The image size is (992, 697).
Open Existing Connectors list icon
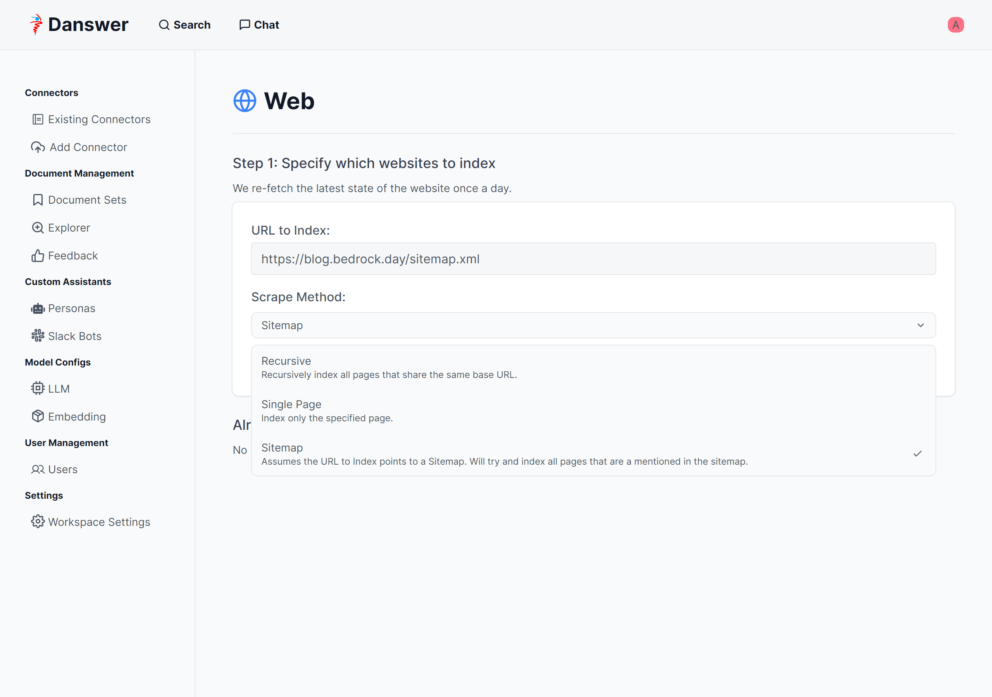pos(38,119)
